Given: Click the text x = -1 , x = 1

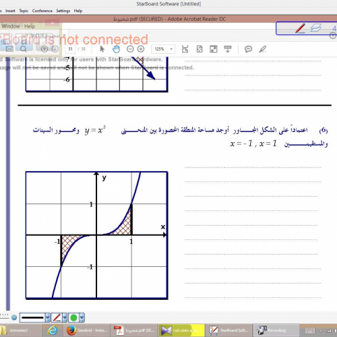Looking at the screenshot, I should 253,144.
